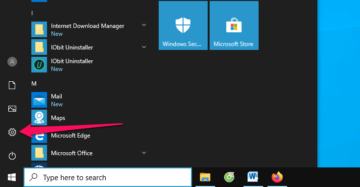Open Settings via the gear icon
The height and width of the screenshot is (187, 360).
point(12,132)
